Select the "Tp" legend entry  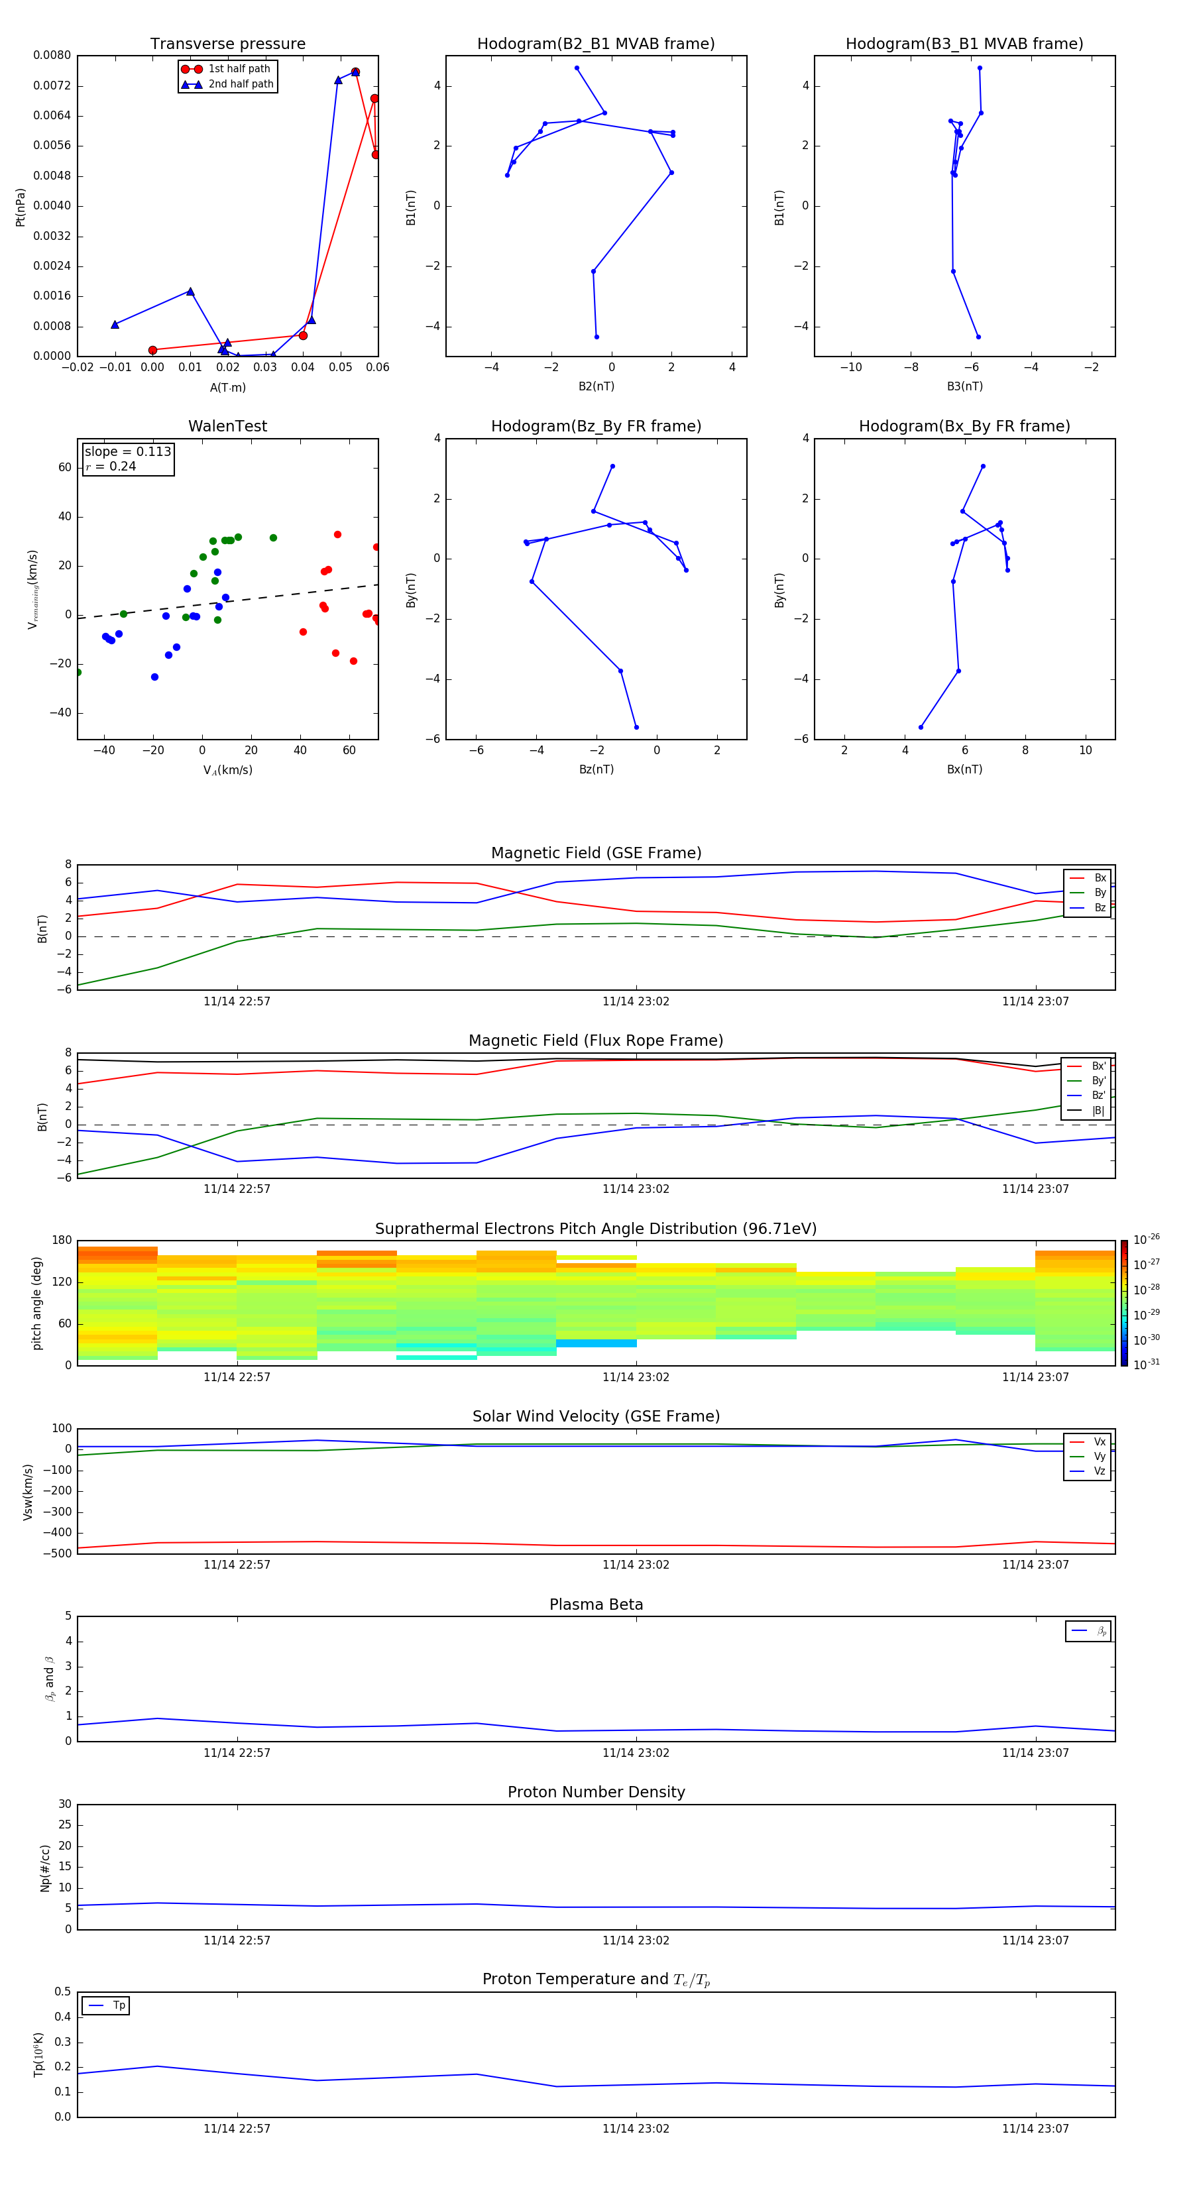[107, 2005]
